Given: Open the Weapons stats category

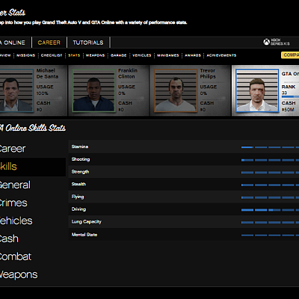Looking at the screenshot, I should pyautogui.click(x=19, y=274).
